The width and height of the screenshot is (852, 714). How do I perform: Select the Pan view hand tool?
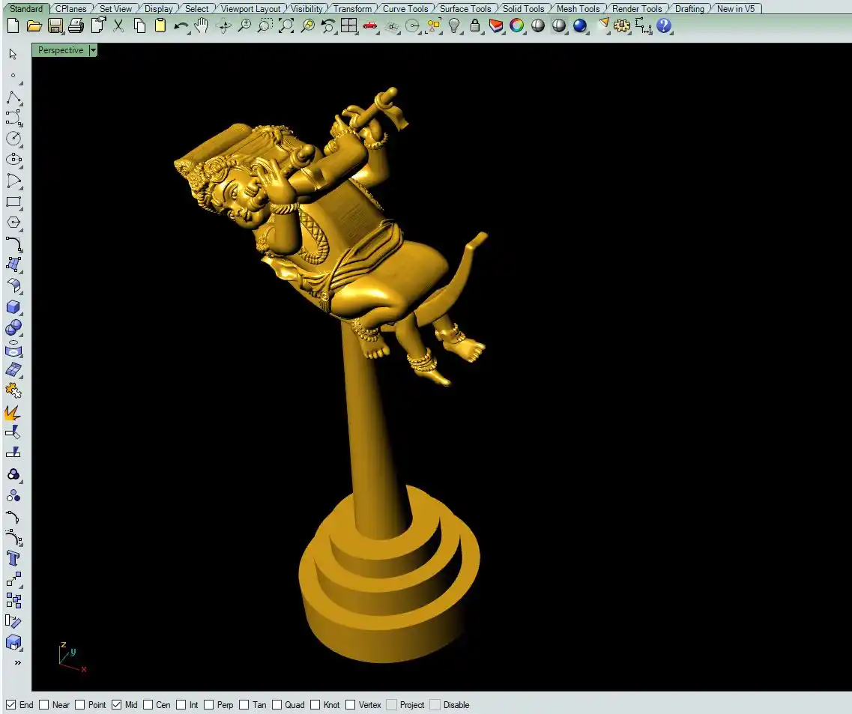point(202,26)
